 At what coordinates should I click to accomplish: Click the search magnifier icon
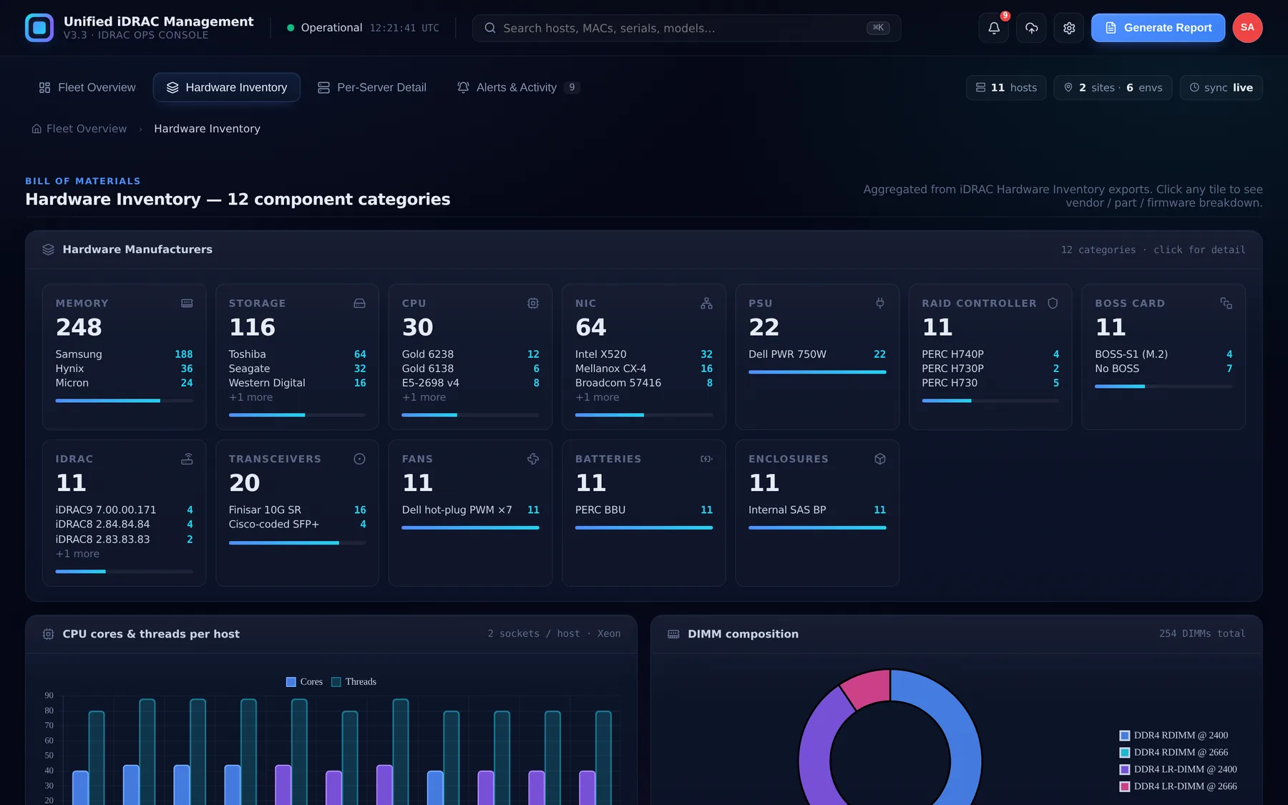(x=490, y=28)
